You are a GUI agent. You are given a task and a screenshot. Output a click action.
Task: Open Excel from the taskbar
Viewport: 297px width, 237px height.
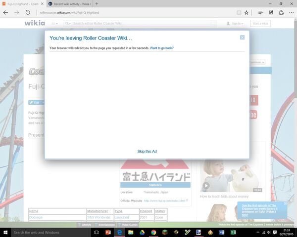pyautogui.click(x=233, y=233)
